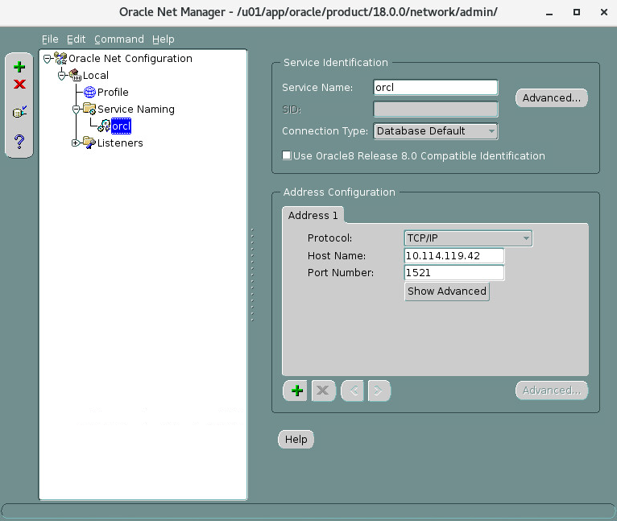The image size is (617, 521).
Task: Minimize the Oracle Net Manager window
Action: point(549,13)
